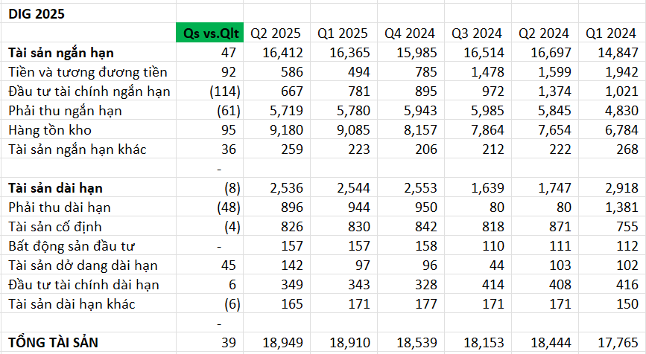The height and width of the screenshot is (354, 646).
Task: Click the Đầu tư tài chính dài hạn label
Action: coord(83,285)
